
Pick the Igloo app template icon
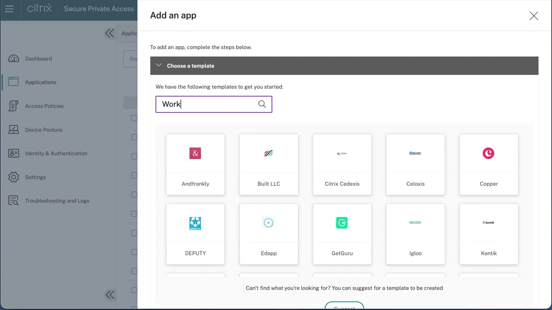coord(415,223)
